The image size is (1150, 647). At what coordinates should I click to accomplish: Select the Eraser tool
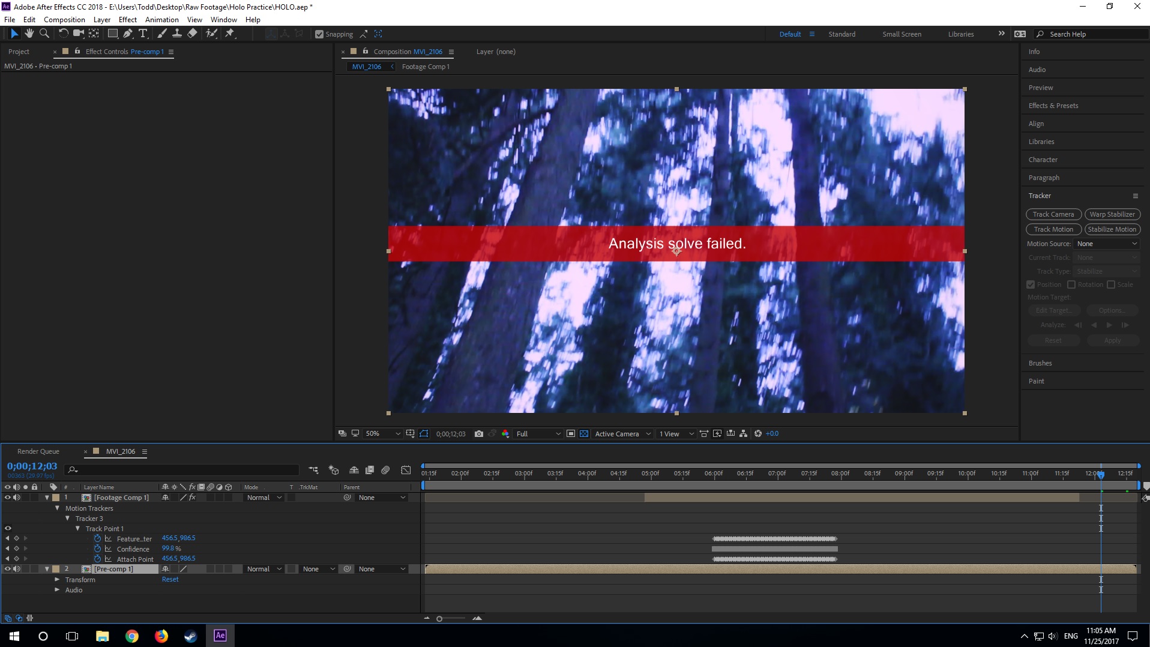(192, 34)
